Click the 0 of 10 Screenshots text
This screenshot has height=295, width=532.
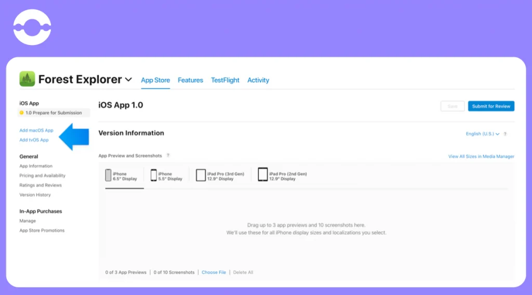(x=174, y=272)
